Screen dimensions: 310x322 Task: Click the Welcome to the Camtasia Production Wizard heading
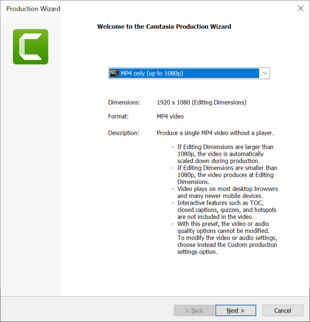click(x=164, y=26)
